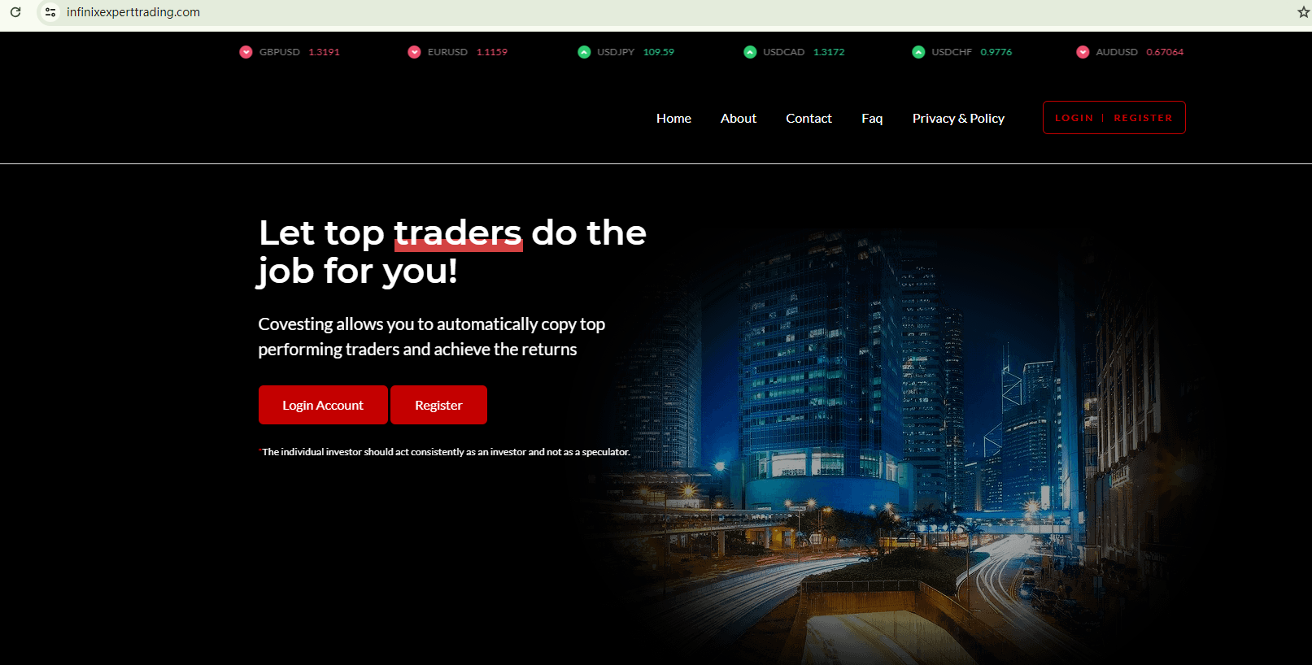Click the red Register button in hero
This screenshot has width=1312, height=665.
(x=438, y=405)
